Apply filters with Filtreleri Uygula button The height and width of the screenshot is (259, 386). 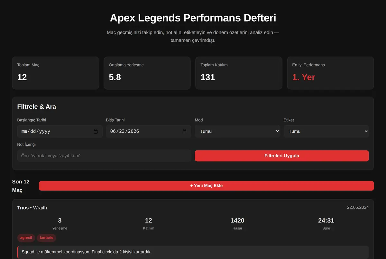pos(282,156)
